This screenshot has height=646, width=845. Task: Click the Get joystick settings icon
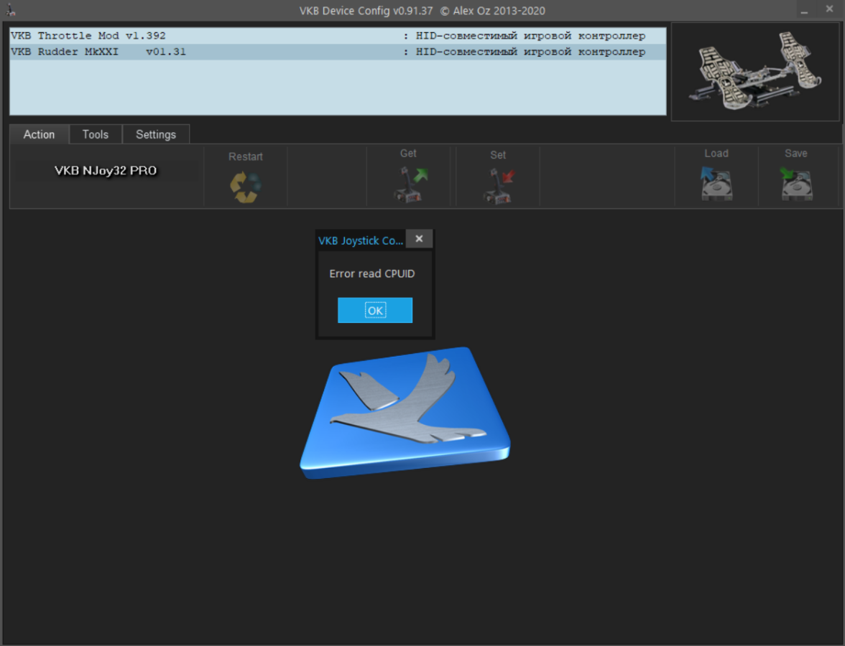pyautogui.click(x=410, y=184)
